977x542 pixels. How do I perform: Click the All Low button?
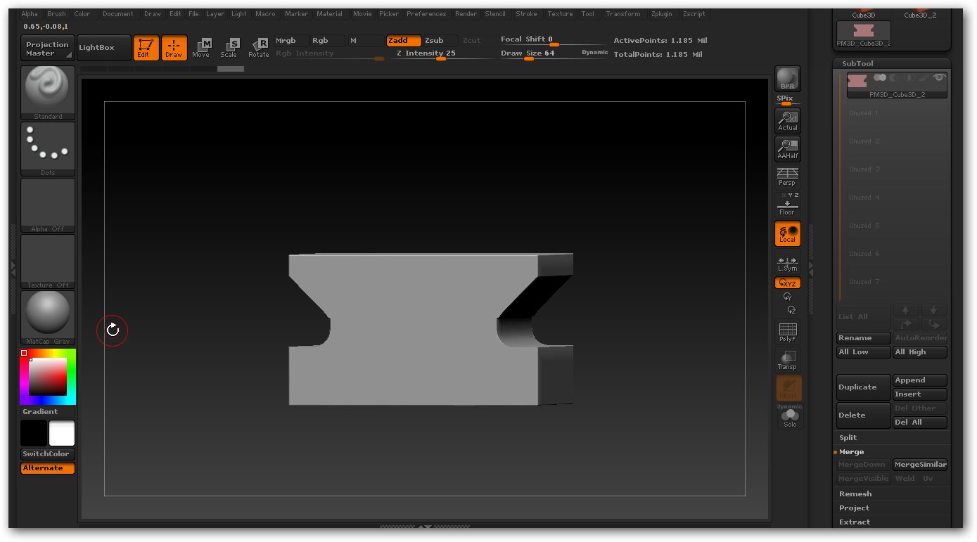coord(864,352)
